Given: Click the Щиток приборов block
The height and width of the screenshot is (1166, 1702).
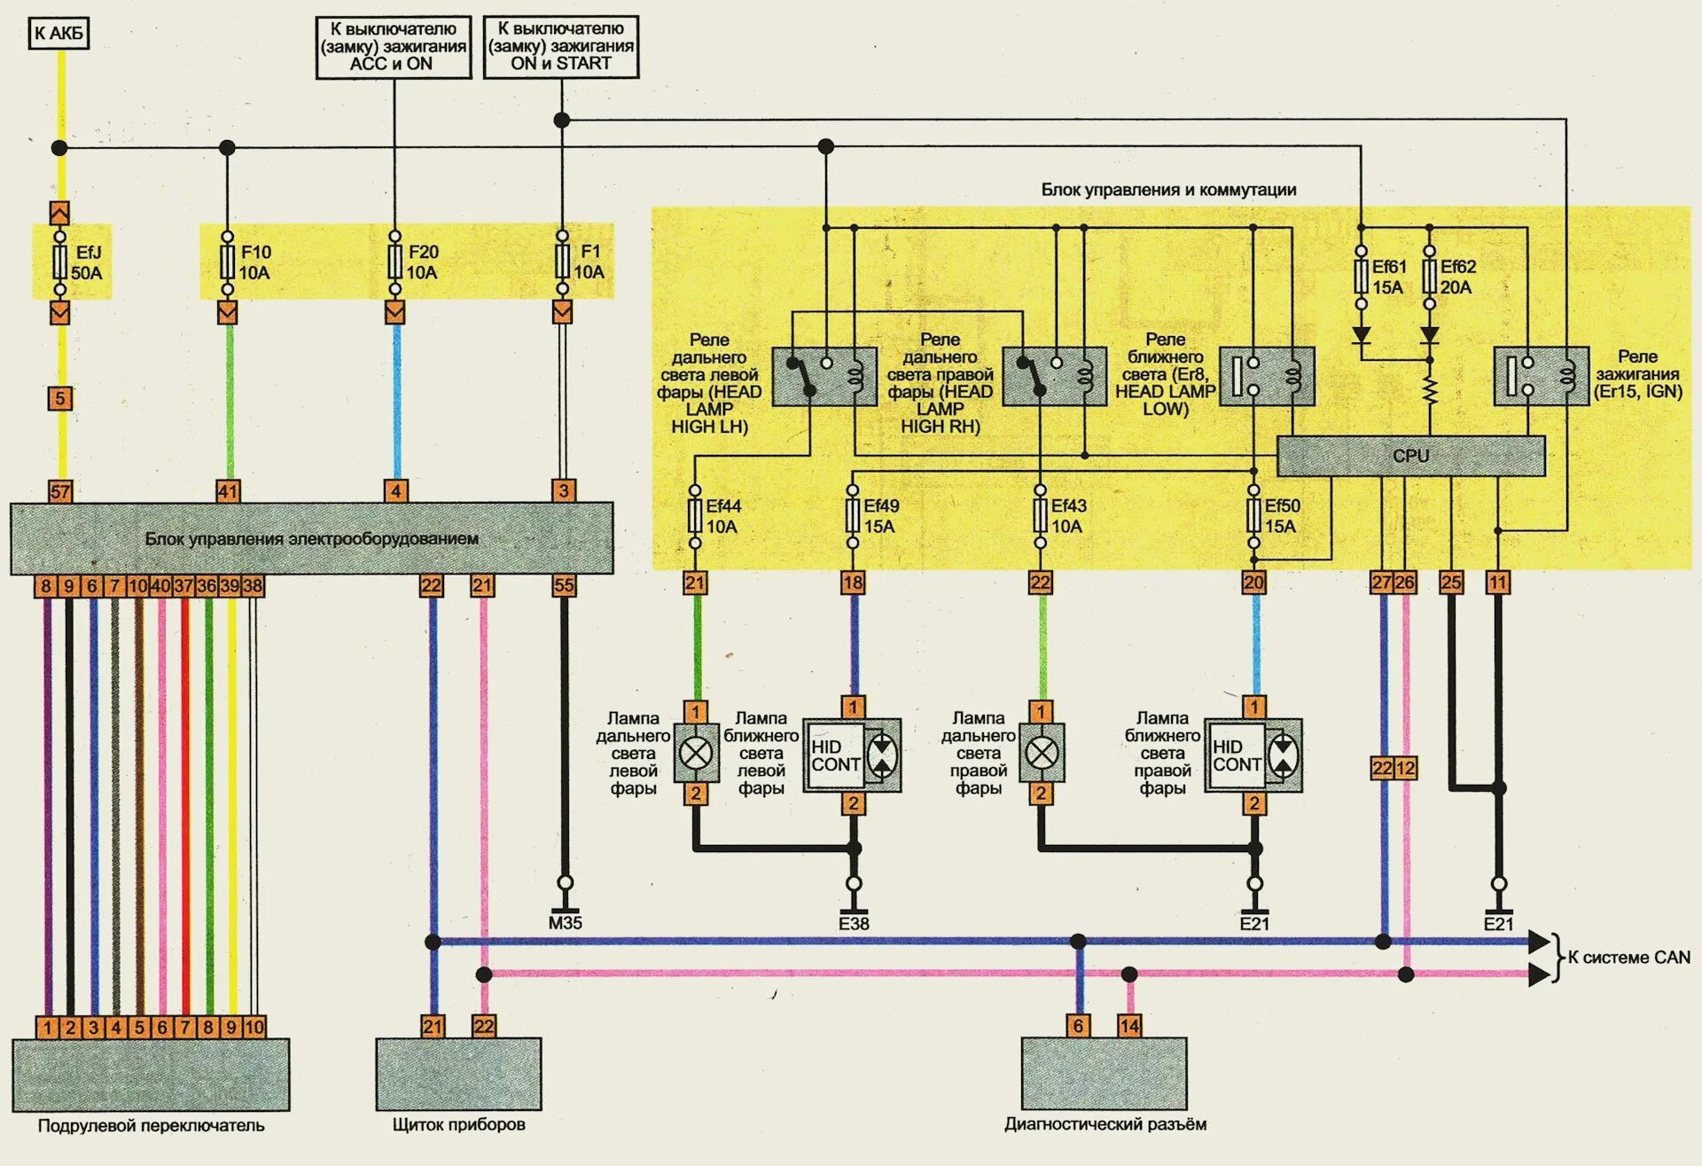Looking at the screenshot, I should pyautogui.click(x=458, y=1074).
